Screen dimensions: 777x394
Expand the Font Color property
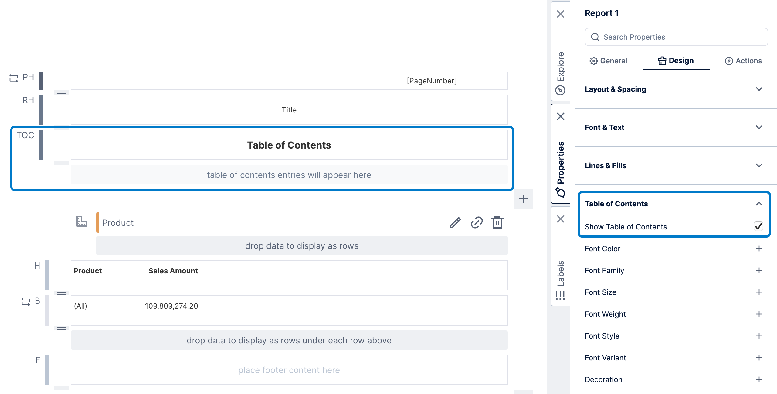point(759,249)
